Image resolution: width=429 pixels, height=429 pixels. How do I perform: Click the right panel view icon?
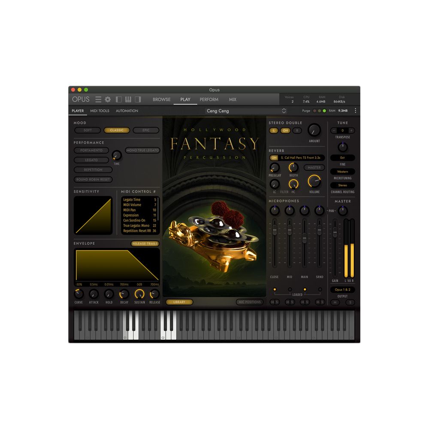click(x=137, y=99)
